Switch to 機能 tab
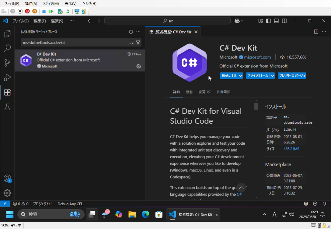The image size is (331, 229). pyautogui.click(x=189, y=92)
